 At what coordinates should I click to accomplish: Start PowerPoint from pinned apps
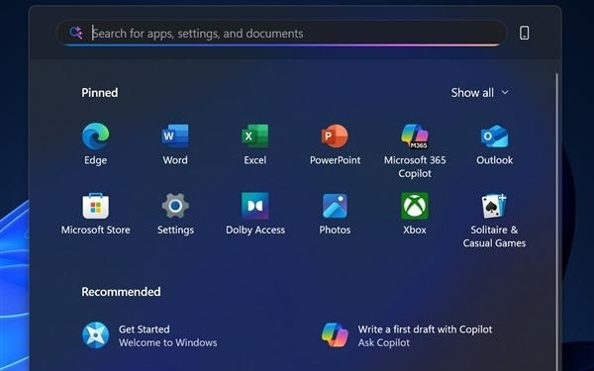335,136
